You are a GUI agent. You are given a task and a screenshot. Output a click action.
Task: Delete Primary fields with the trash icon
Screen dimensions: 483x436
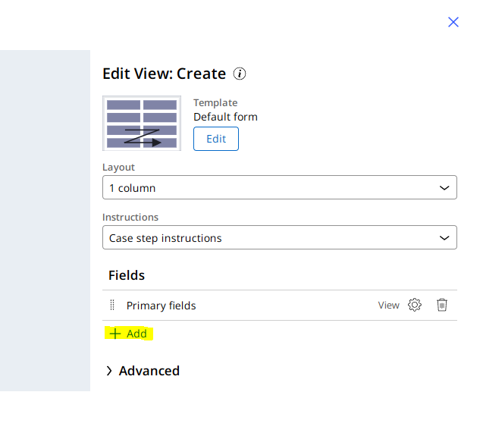click(442, 305)
